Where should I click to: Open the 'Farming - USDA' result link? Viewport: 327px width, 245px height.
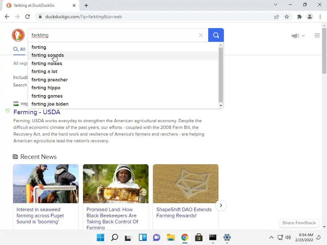(x=37, y=112)
